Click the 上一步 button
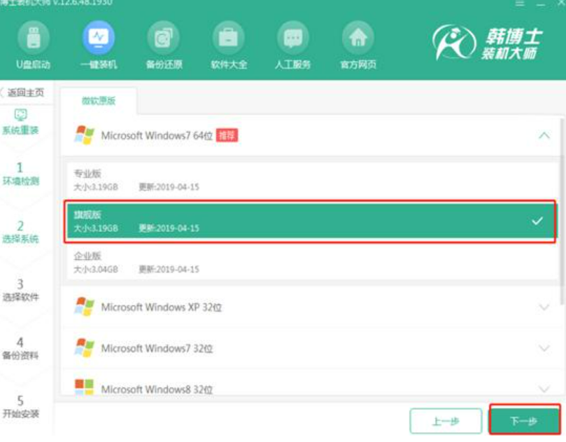This screenshot has width=566, height=442. [x=446, y=421]
